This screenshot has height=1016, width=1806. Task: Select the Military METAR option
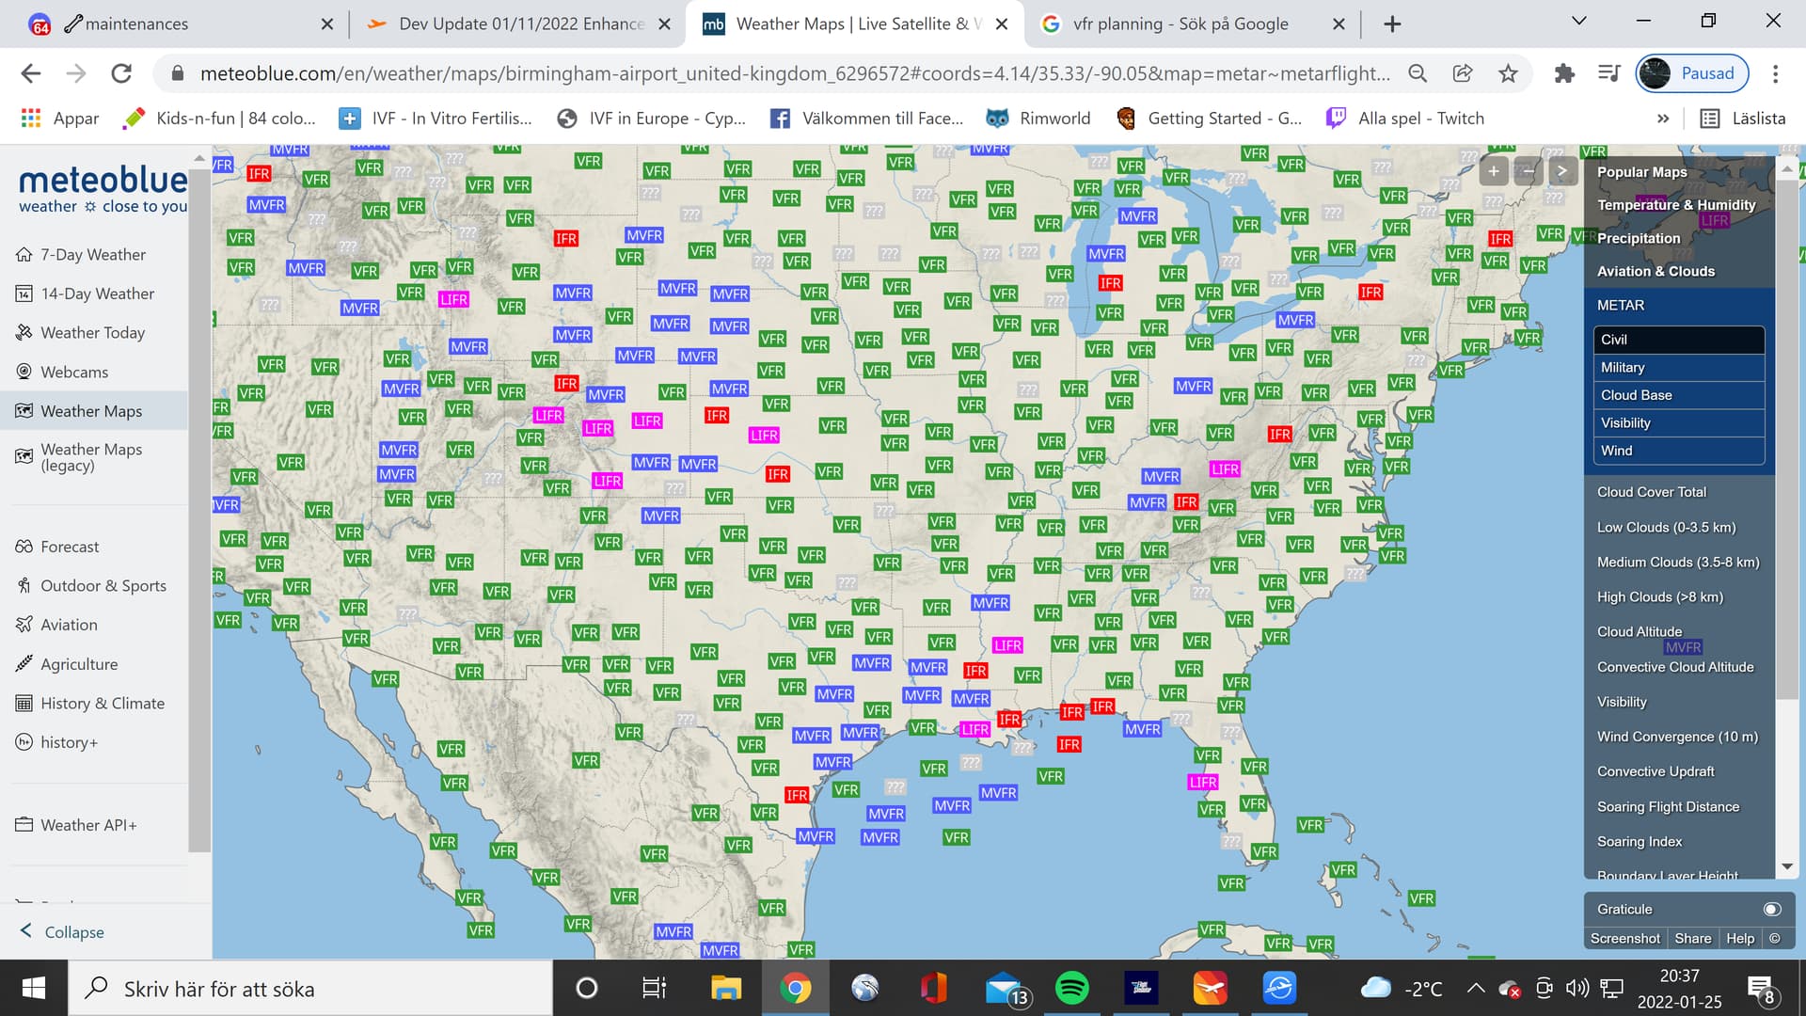[x=1679, y=367]
